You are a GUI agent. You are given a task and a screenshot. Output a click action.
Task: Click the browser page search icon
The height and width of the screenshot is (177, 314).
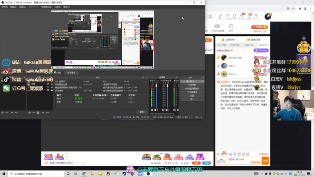pyautogui.click(x=210, y=17)
